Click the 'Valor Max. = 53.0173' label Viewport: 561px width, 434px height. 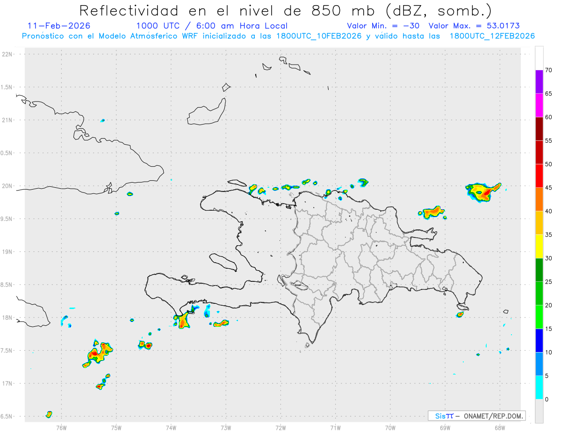pyautogui.click(x=474, y=26)
